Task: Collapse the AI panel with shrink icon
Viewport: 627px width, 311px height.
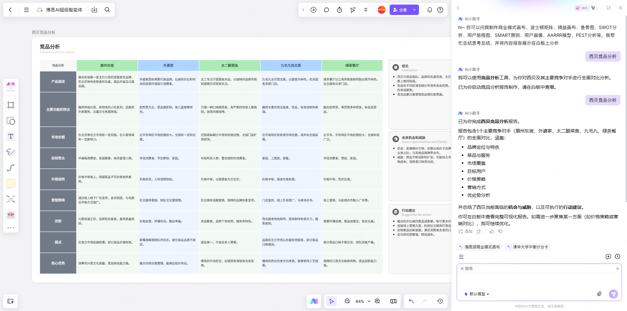Action: [609, 8]
